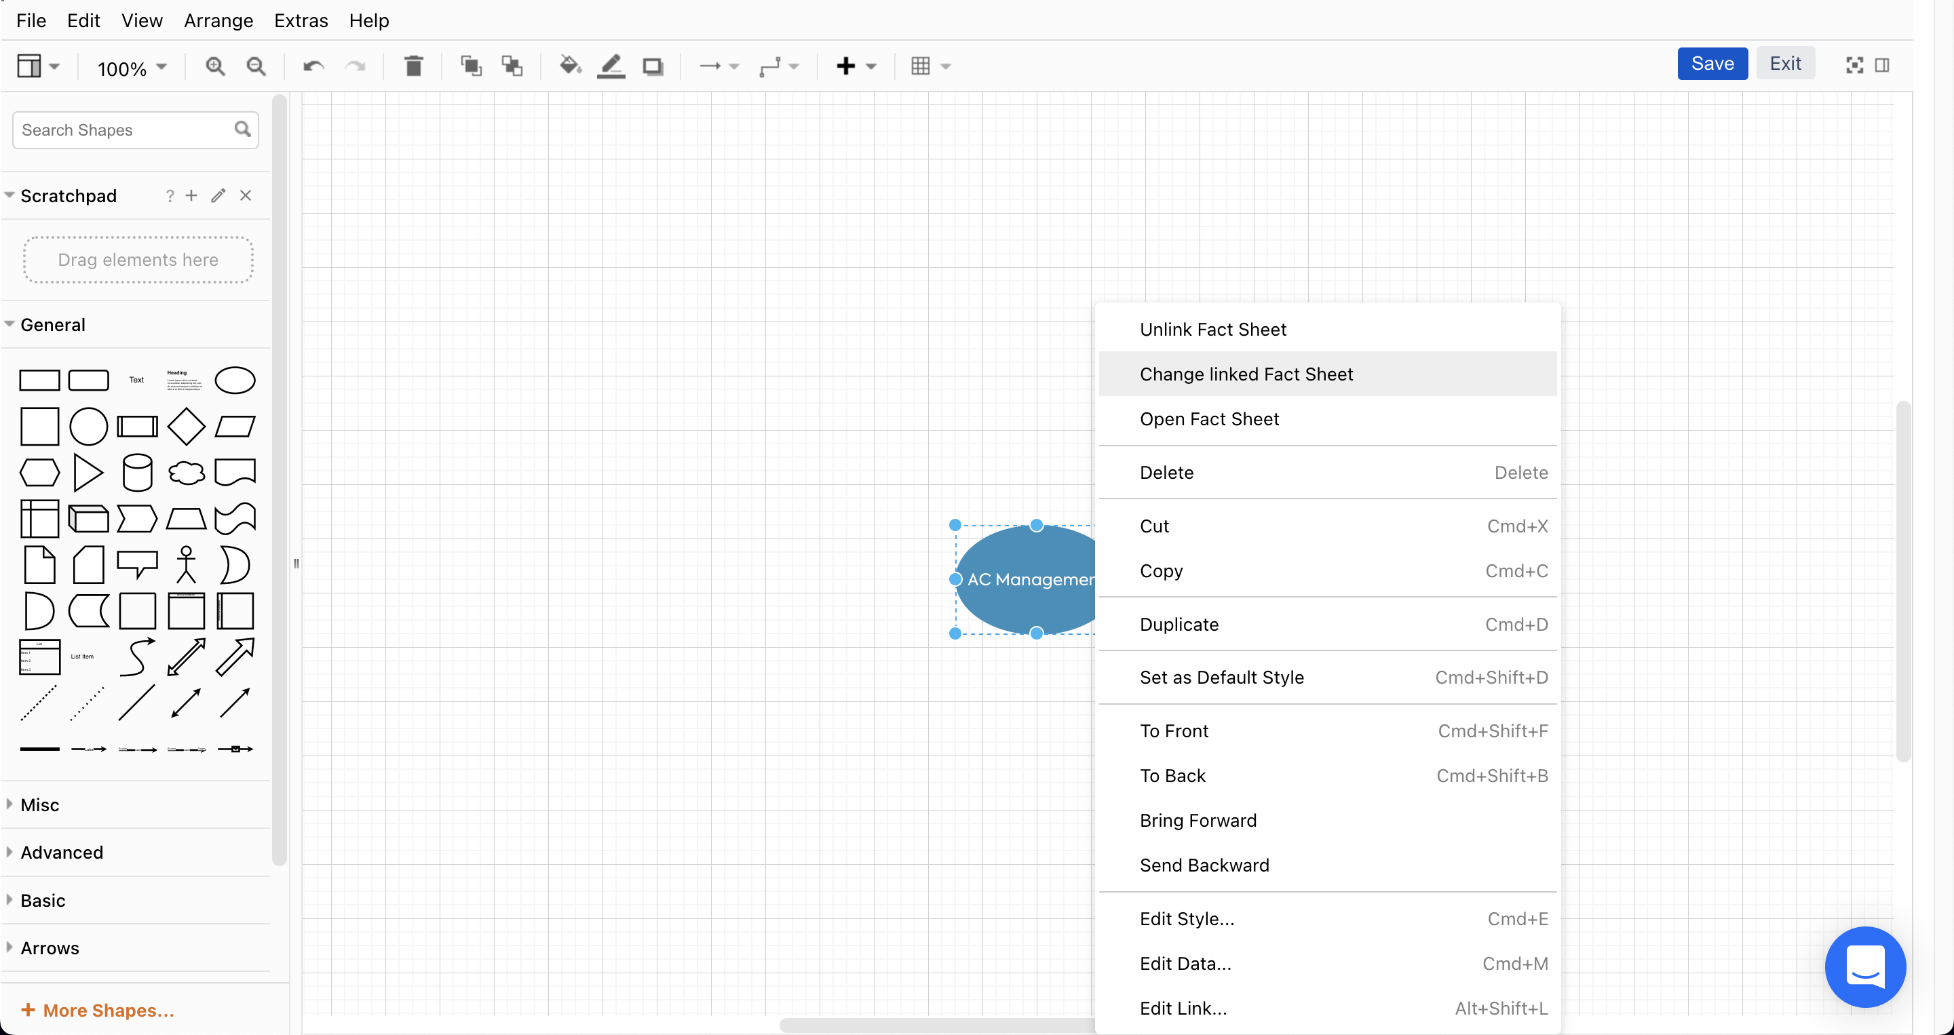This screenshot has width=1954, height=1035.
Task: Select the cylinder shape in General palette
Action: pos(137,473)
